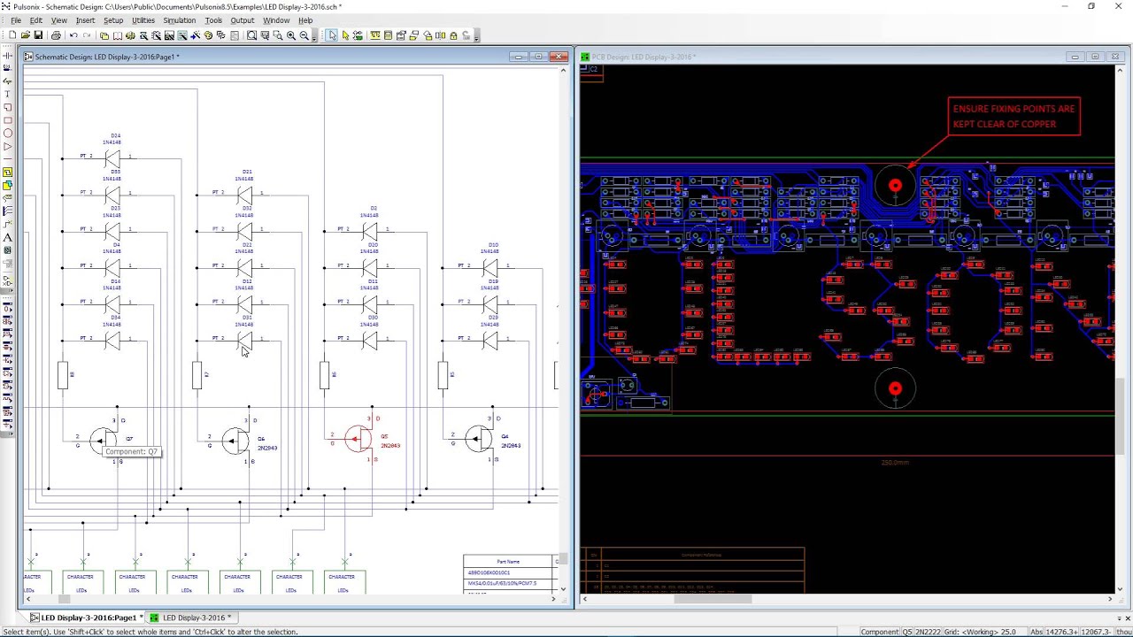The image size is (1133, 637).
Task: Click the Save icon in the toolbar
Action: coord(38,35)
